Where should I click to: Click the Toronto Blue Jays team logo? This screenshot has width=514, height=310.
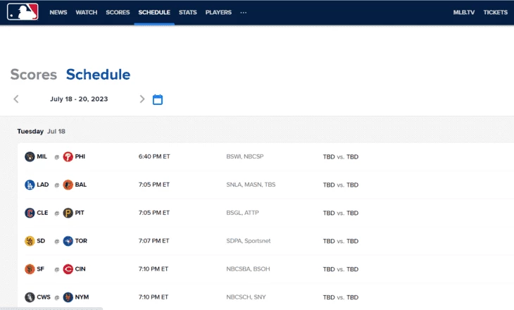click(68, 241)
